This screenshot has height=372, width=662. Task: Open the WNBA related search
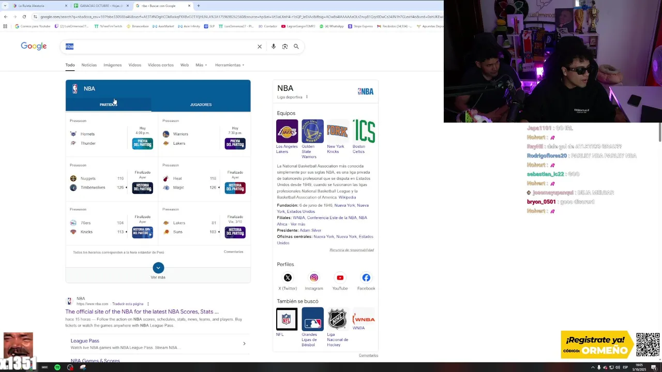coord(364,319)
